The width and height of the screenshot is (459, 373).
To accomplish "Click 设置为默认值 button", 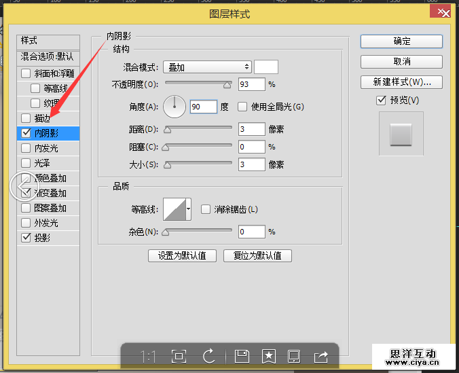I will pos(182,255).
